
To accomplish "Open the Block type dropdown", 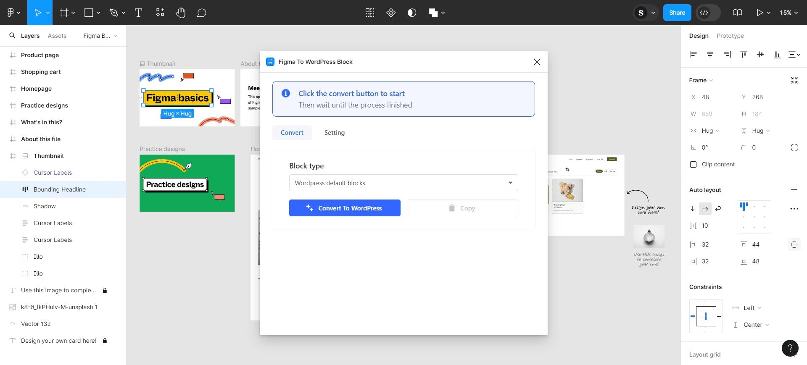I will pyautogui.click(x=403, y=183).
